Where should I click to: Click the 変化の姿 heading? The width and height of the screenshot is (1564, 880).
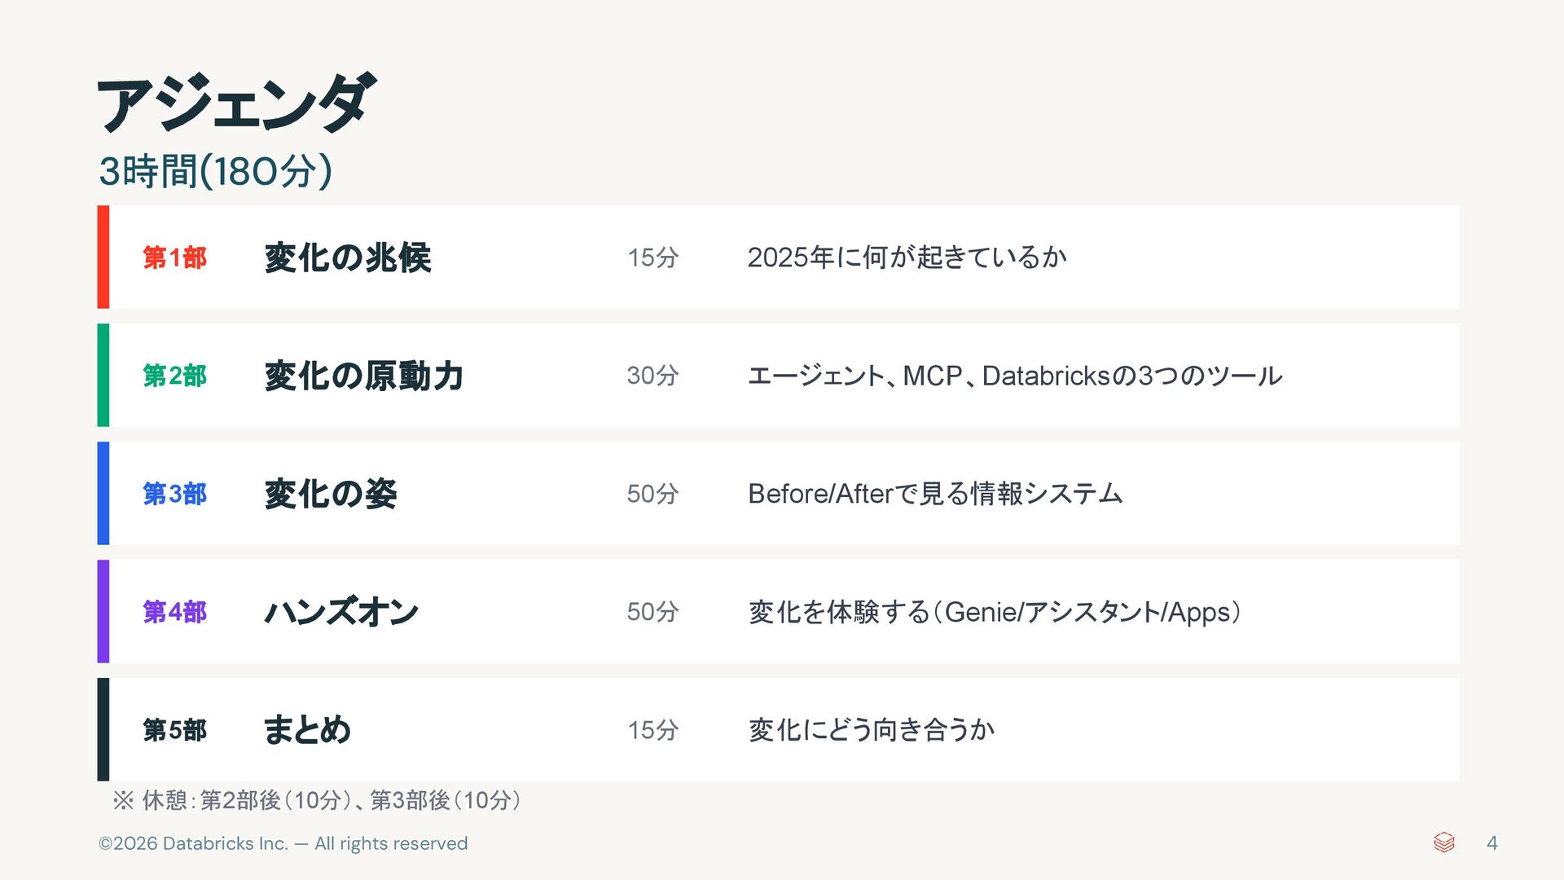(x=331, y=494)
